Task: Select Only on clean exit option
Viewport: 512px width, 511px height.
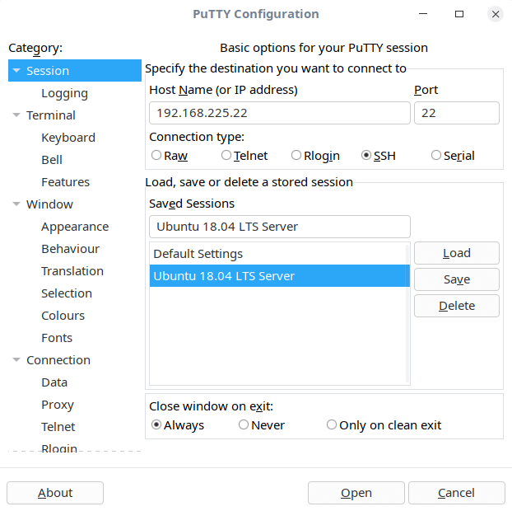Action: [x=332, y=425]
